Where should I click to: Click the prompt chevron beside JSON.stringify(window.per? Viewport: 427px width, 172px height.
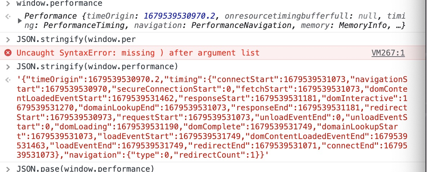tap(8, 39)
